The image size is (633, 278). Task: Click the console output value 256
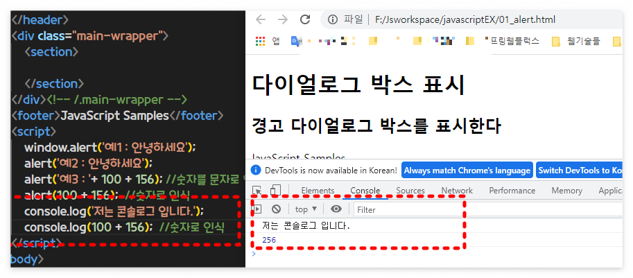point(269,240)
